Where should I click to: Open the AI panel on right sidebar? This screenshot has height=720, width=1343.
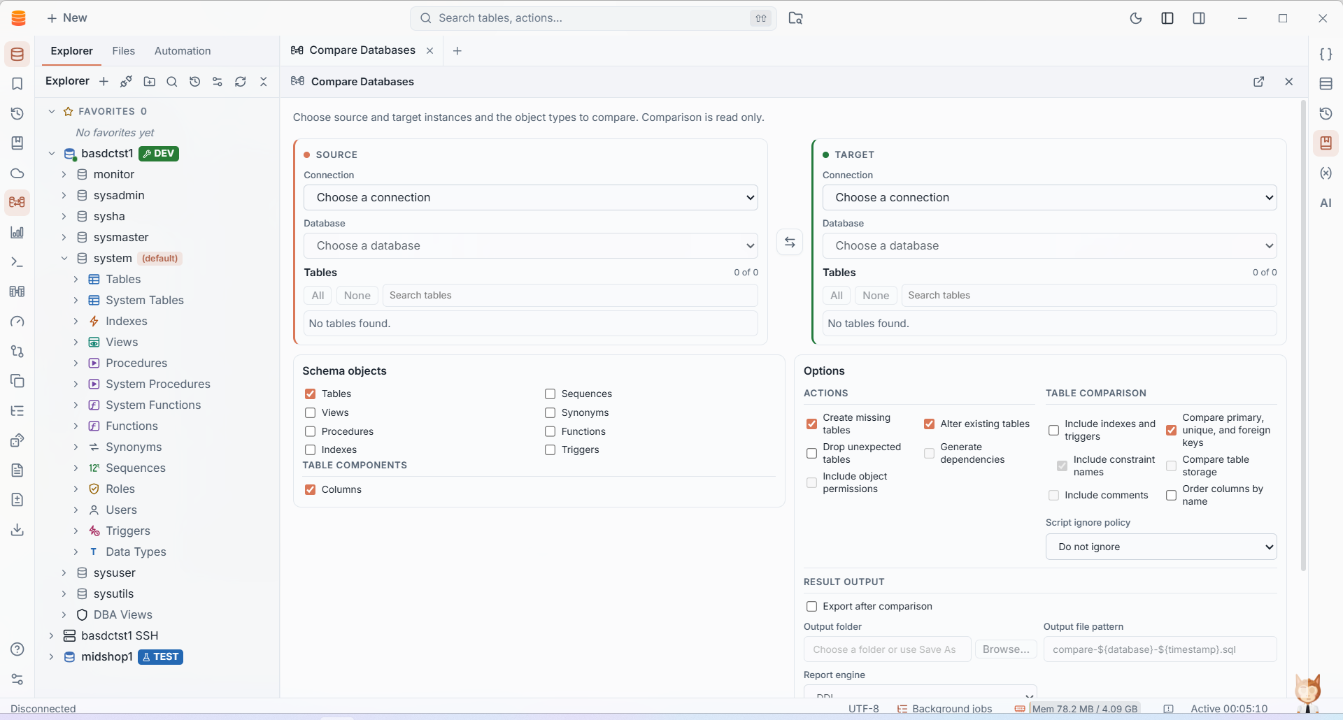coord(1326,203)
